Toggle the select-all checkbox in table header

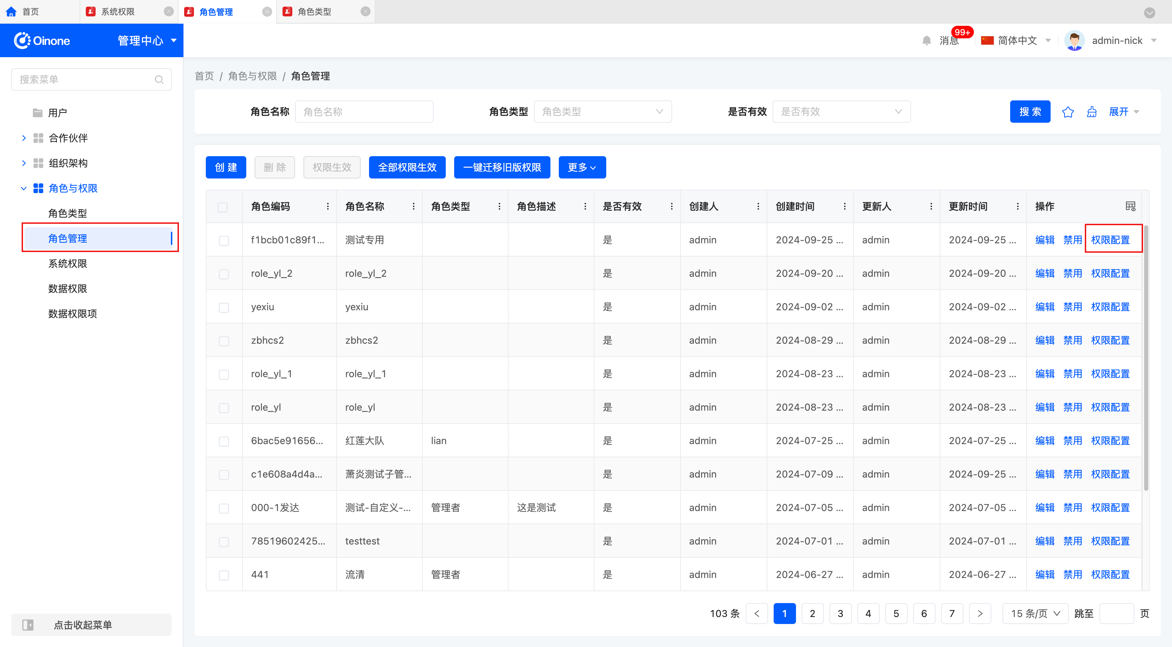click(x=223, y=207)
